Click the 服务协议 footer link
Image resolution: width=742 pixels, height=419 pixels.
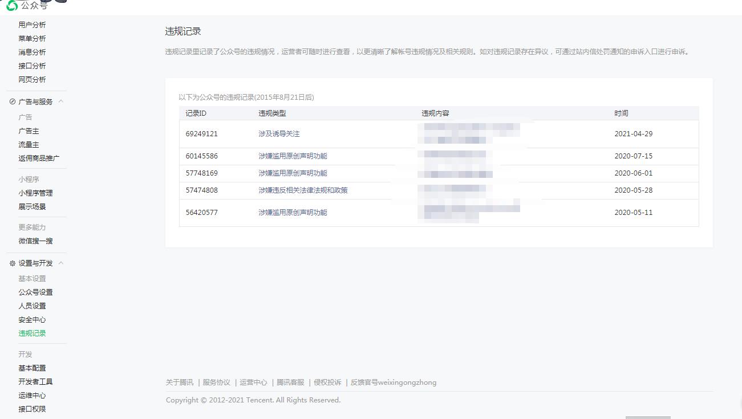click(216, 383)
